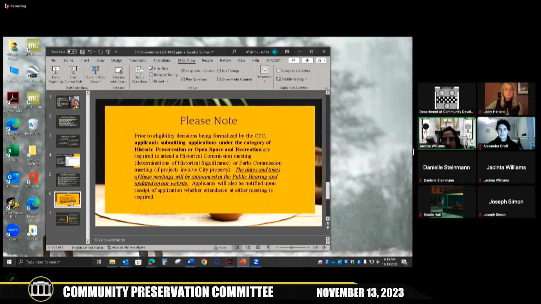Open Share button dropdown
Viewport: 541px width, 304px height.
tap(321, 60)
